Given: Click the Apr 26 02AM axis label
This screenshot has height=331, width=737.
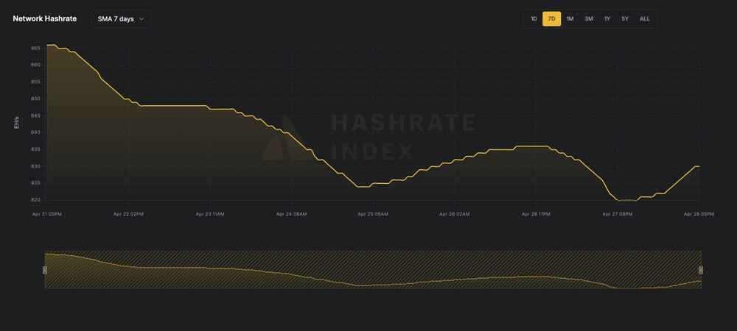Looking at the screenshot, I should [455, 214].
